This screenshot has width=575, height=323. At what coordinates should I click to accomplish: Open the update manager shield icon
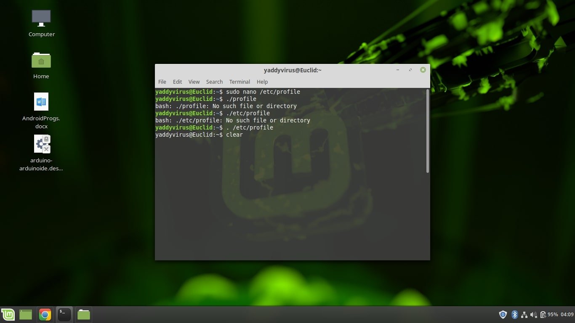tap(503, 314)
